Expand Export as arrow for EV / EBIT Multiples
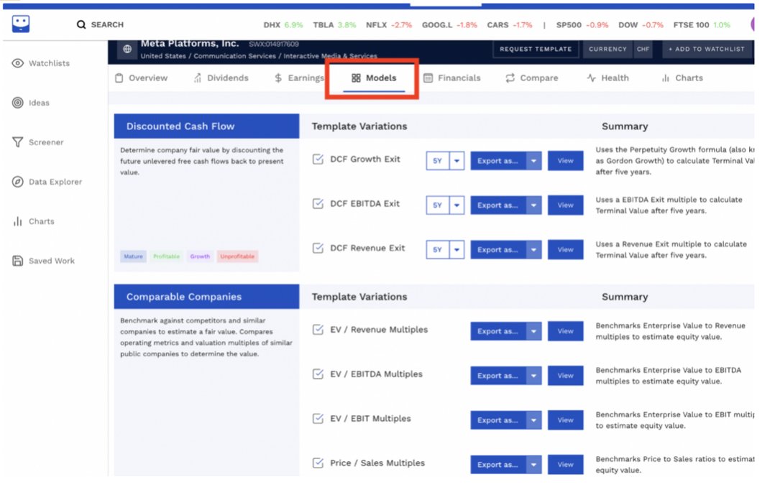Viewport: 775px width, 487px height. pyautogui.click(x=533, y=419)
